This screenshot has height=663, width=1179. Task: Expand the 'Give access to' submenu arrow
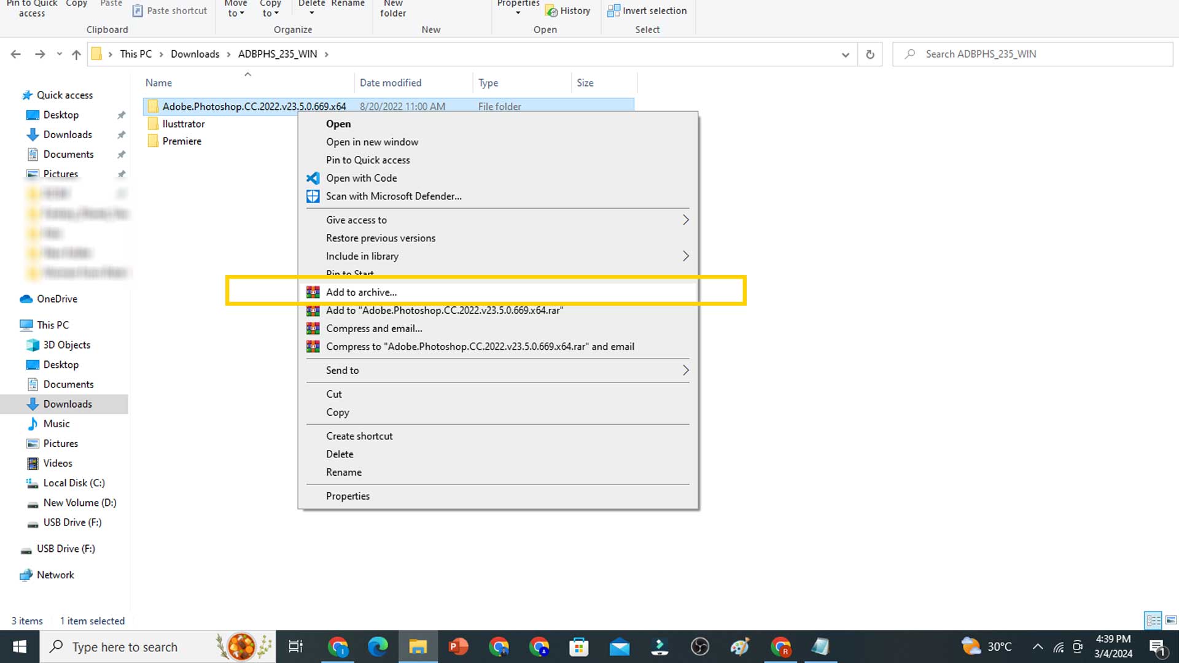pyautogui.click(x=685, y=220)
